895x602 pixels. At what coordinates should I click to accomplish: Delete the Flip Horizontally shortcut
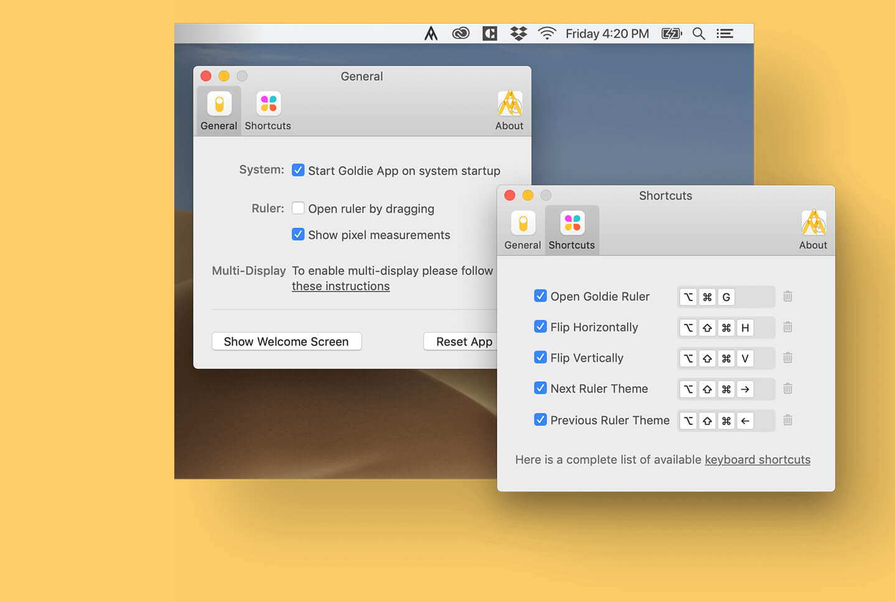pos(788,326)
